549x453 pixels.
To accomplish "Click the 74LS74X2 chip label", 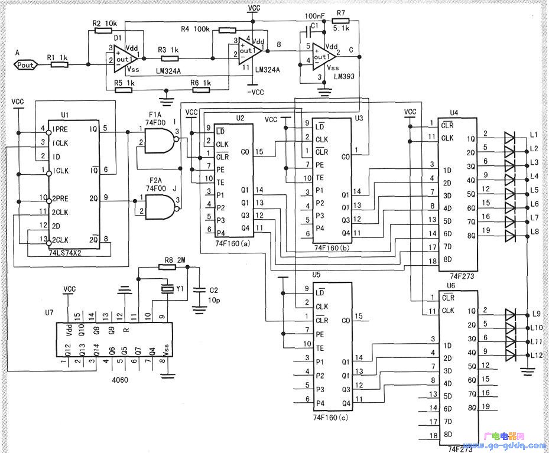I will point(65,253).
